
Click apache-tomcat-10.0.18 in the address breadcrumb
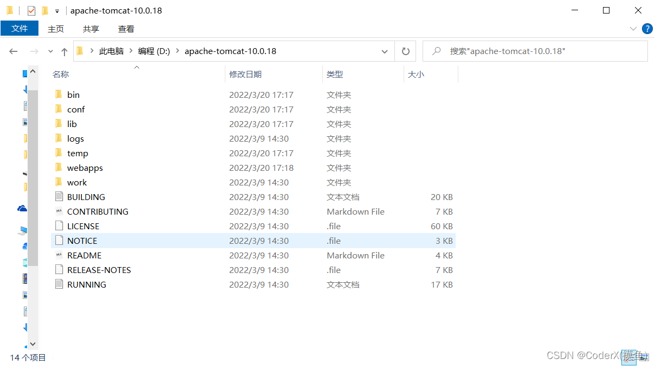[230, 51]
